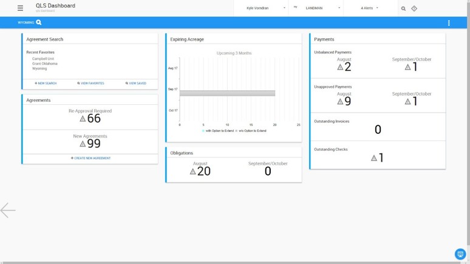Click the diamond help icon in header
This screenshot has width=470, height=264.
(414, 8)
